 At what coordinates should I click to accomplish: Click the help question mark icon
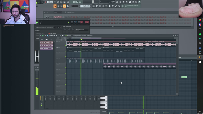127,2
